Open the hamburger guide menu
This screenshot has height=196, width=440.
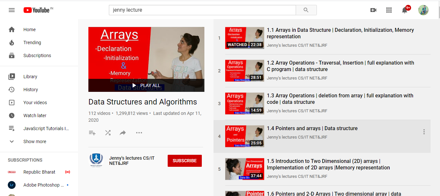click(12, 10)
